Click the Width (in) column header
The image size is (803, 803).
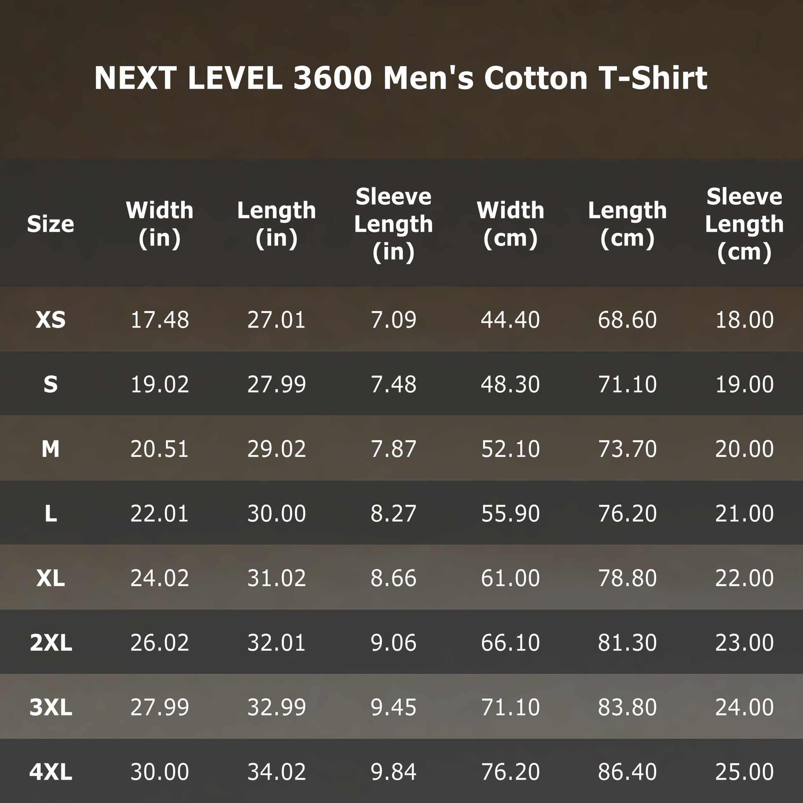point(160,224)
